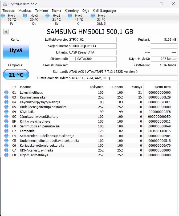The image size is (179, 216).
Task: Click the Hyvä health status button
Action: point(16,51)
